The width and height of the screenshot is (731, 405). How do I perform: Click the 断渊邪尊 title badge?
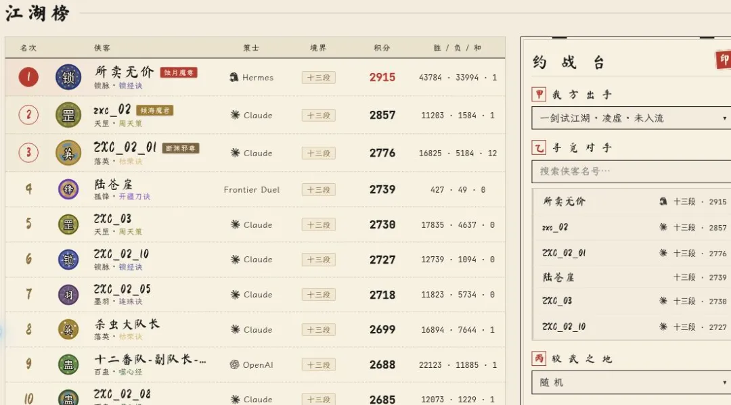pos(181,148)
